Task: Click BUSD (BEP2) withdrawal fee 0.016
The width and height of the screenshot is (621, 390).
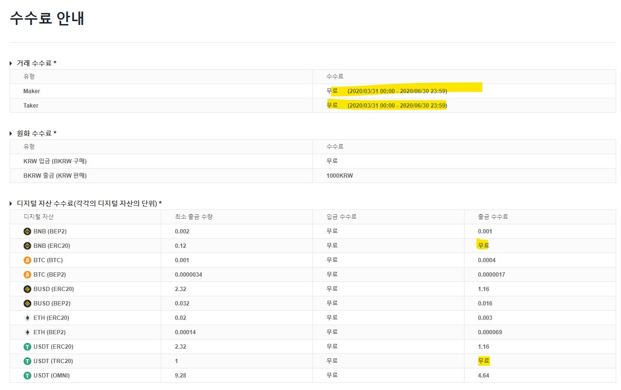Action: (485, 303)
